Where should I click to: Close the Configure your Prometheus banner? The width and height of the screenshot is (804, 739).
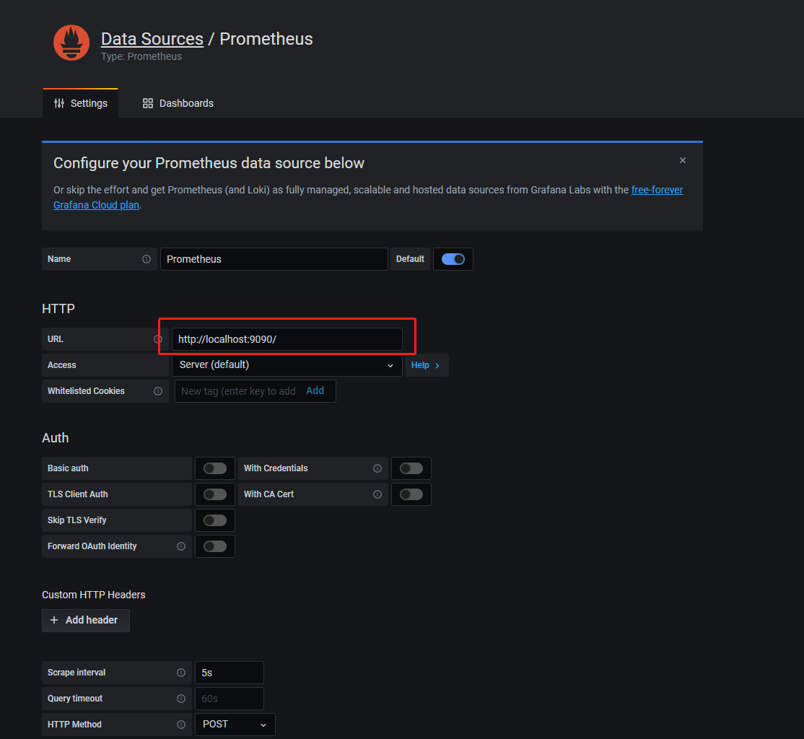683,160
